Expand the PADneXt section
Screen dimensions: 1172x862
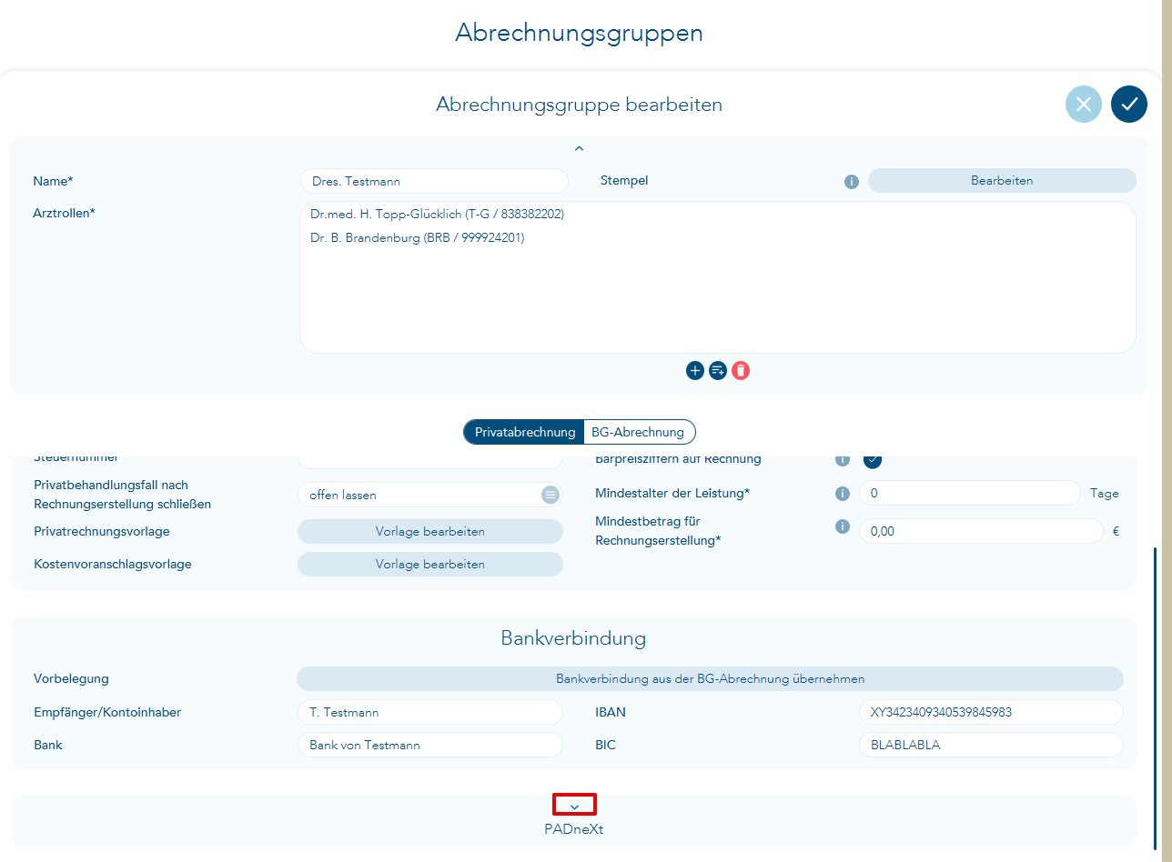574,806
